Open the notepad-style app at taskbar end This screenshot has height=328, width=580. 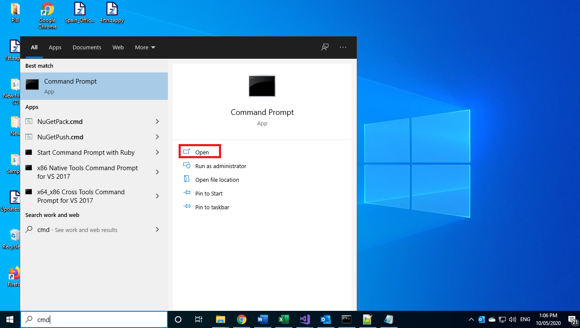point(389,319)
